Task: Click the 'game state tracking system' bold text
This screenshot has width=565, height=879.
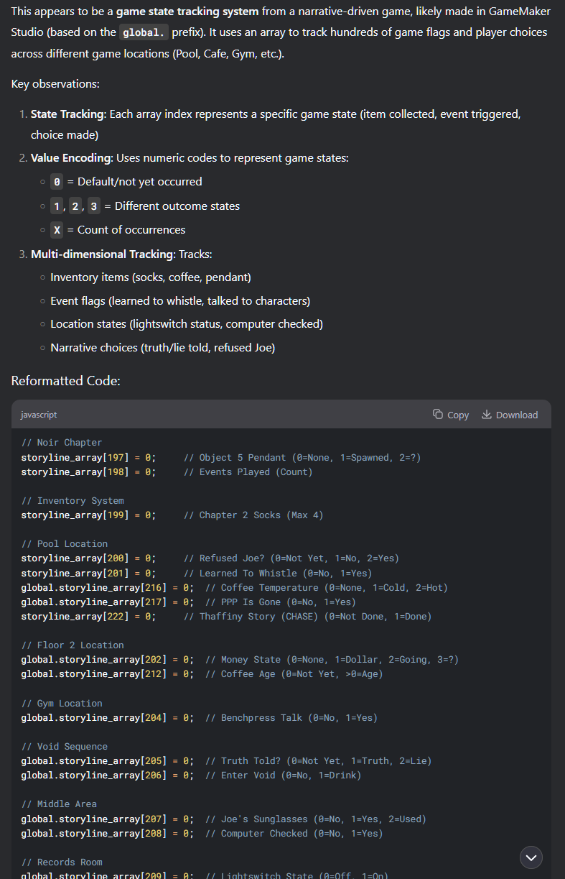Action: coord(187,11)
